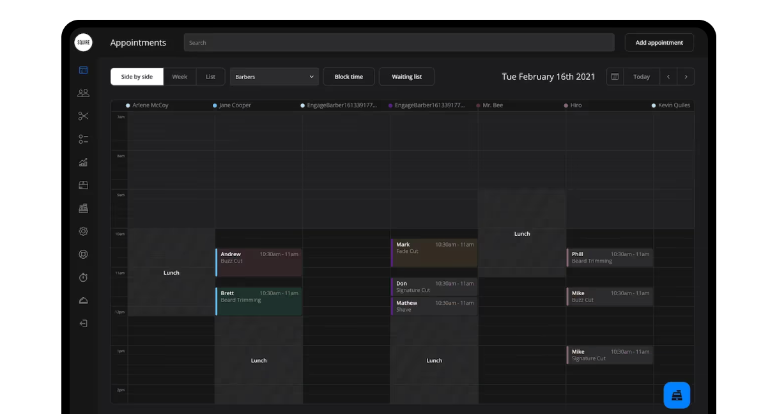777x414 pixels.
Task: Open the date picker calendar icon
Action: coord(615,77)
